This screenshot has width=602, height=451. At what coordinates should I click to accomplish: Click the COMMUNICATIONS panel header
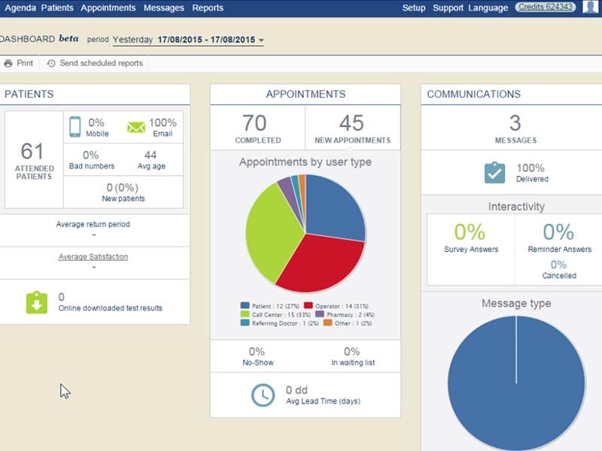tap(474, 95)
